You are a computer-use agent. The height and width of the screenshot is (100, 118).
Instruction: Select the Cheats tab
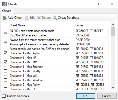tap(7, 11)
